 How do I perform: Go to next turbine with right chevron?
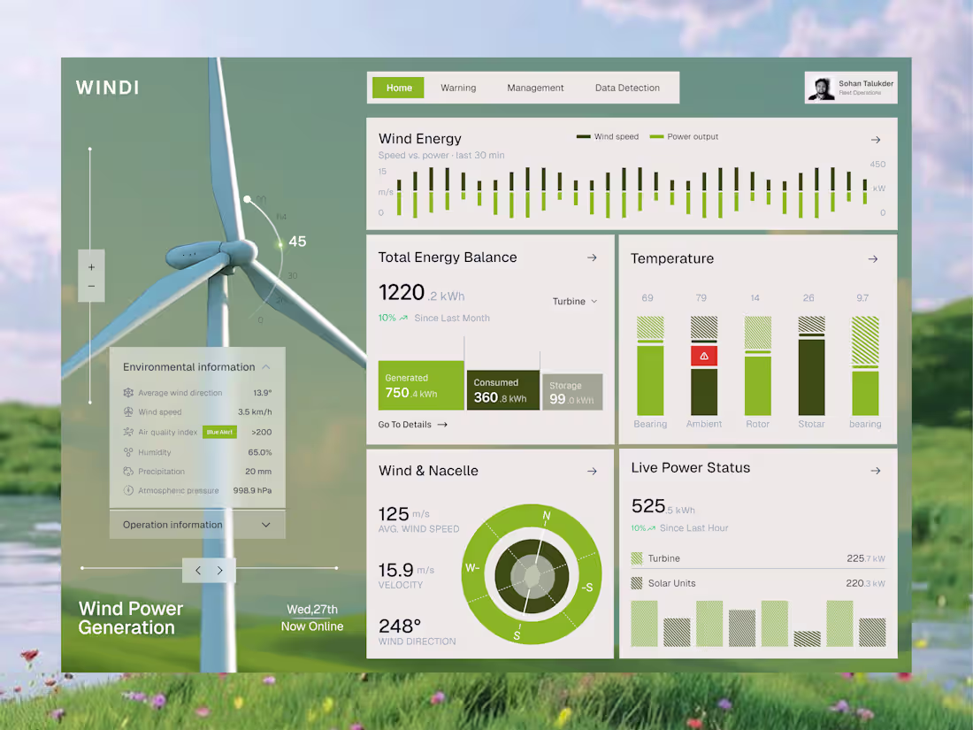point(219,571)
